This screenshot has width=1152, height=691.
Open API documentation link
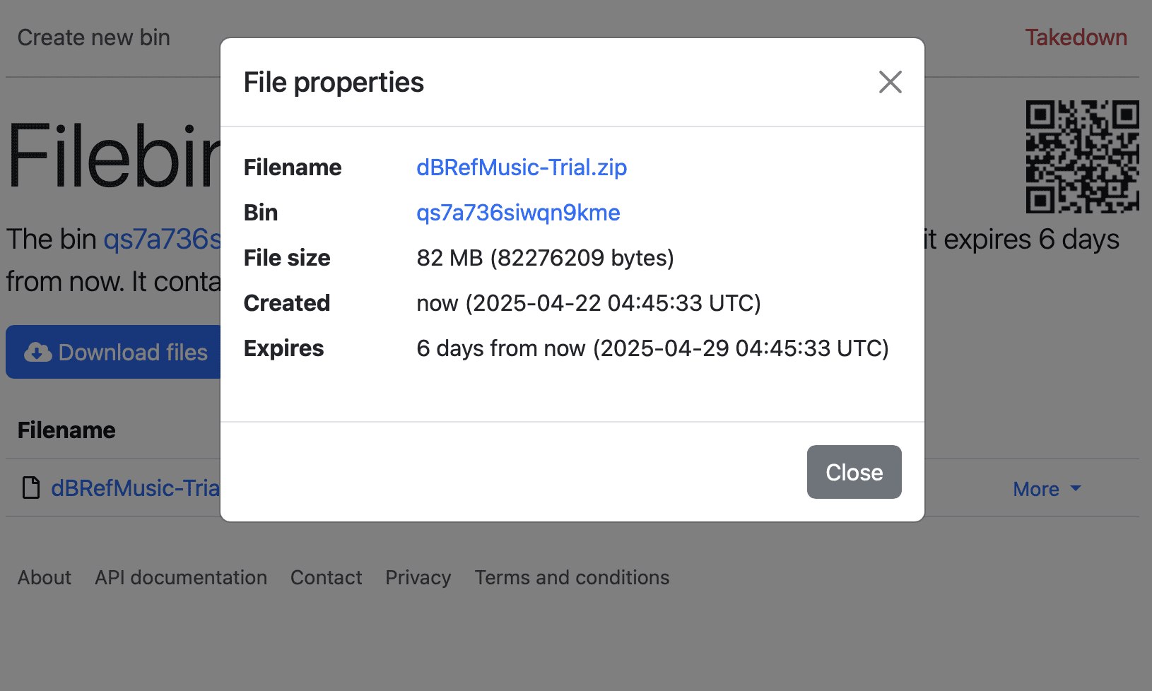click(x=181, y=577)
